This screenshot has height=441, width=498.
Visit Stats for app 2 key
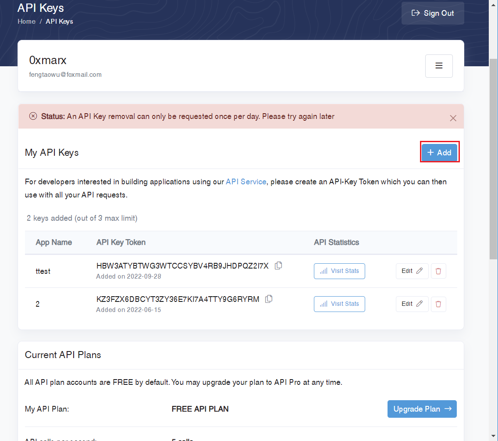point(339,304)
